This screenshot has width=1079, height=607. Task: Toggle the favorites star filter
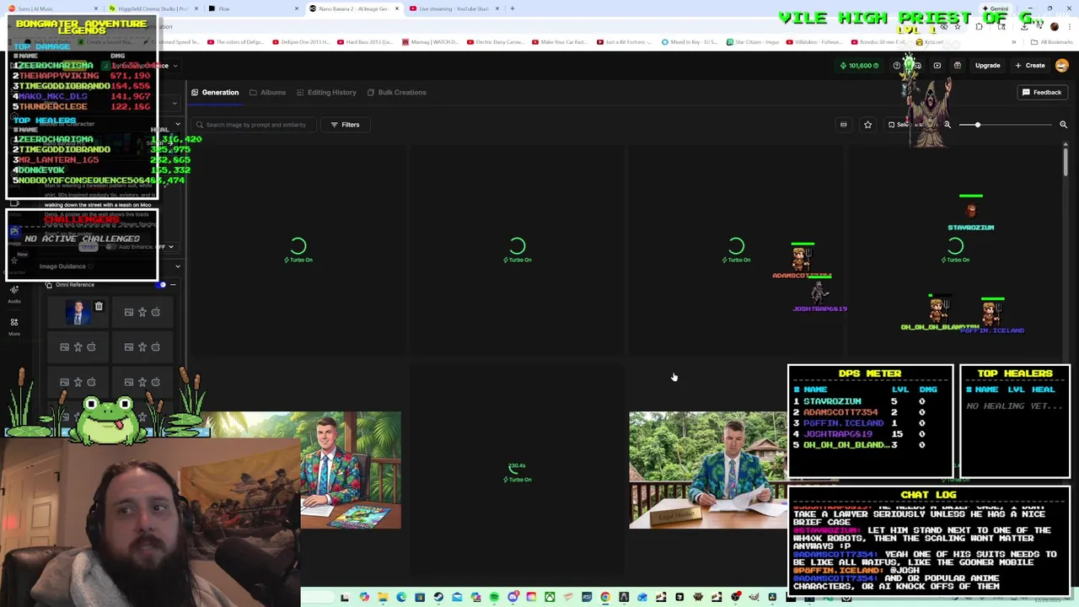(x=867, y=125)
